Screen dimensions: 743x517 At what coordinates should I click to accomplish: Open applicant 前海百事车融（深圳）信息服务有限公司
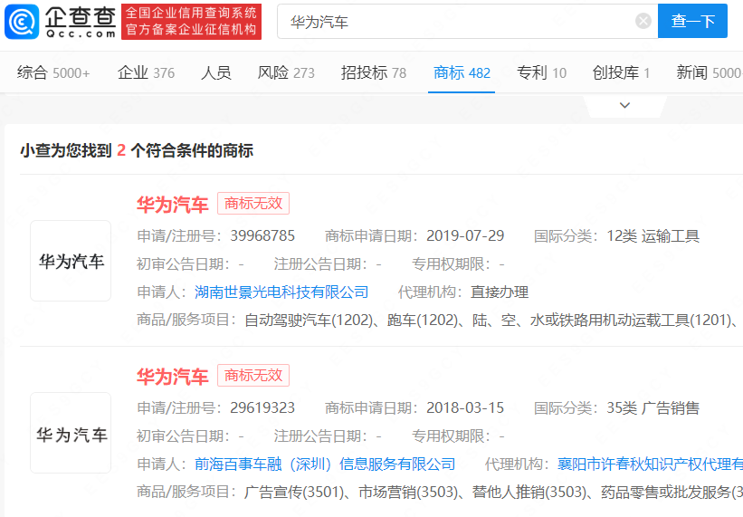[x=325, y=464]
